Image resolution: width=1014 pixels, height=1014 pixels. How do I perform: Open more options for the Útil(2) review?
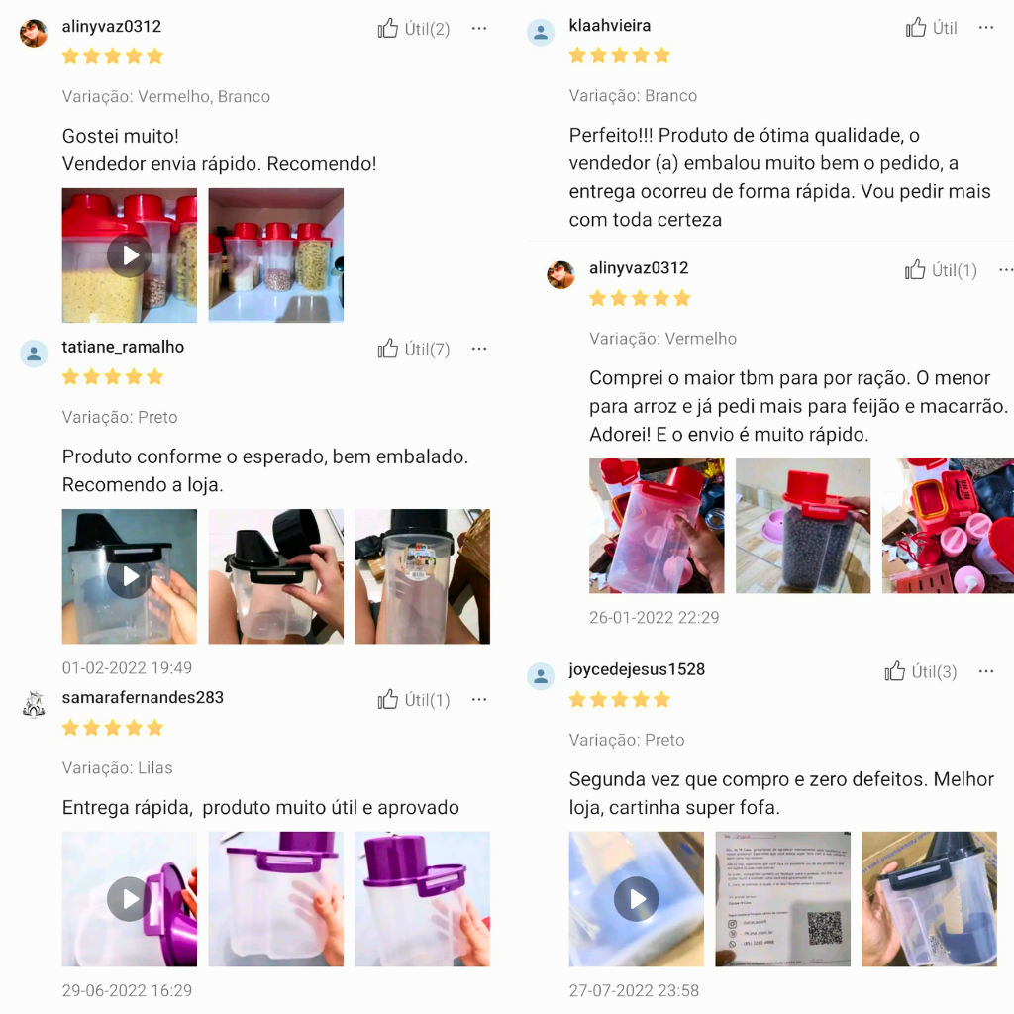(x=479, y=28)
